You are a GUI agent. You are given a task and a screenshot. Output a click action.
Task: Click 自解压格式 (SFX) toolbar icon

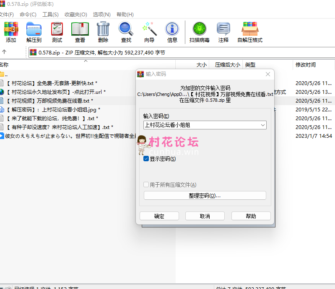[x=250, y=32]
